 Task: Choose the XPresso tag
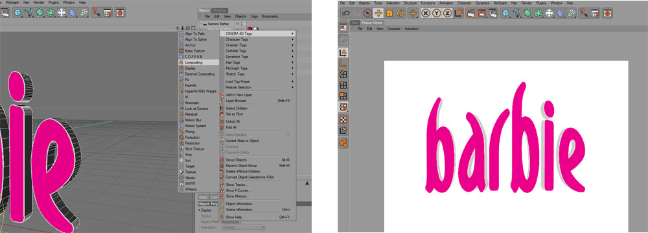(199, 189)
